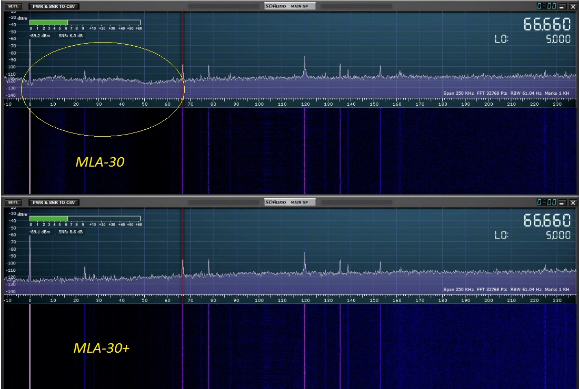Click the LO 5.000 value in lower window
Viewport: 579px width, 389px height.
click(x=558, y=236)
